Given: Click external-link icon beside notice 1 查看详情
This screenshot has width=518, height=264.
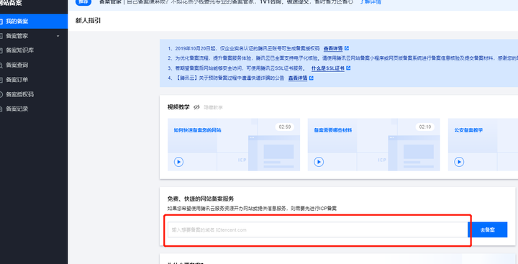Looking at the screenshot, I should 347,48.
